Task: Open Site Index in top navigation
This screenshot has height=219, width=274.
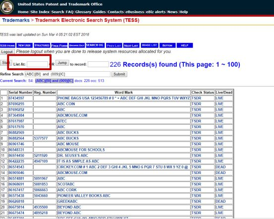Action: point(40,12)
